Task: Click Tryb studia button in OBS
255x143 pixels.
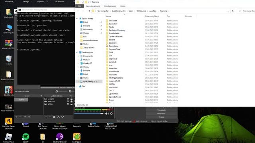Action: click(x=161, y=110)
